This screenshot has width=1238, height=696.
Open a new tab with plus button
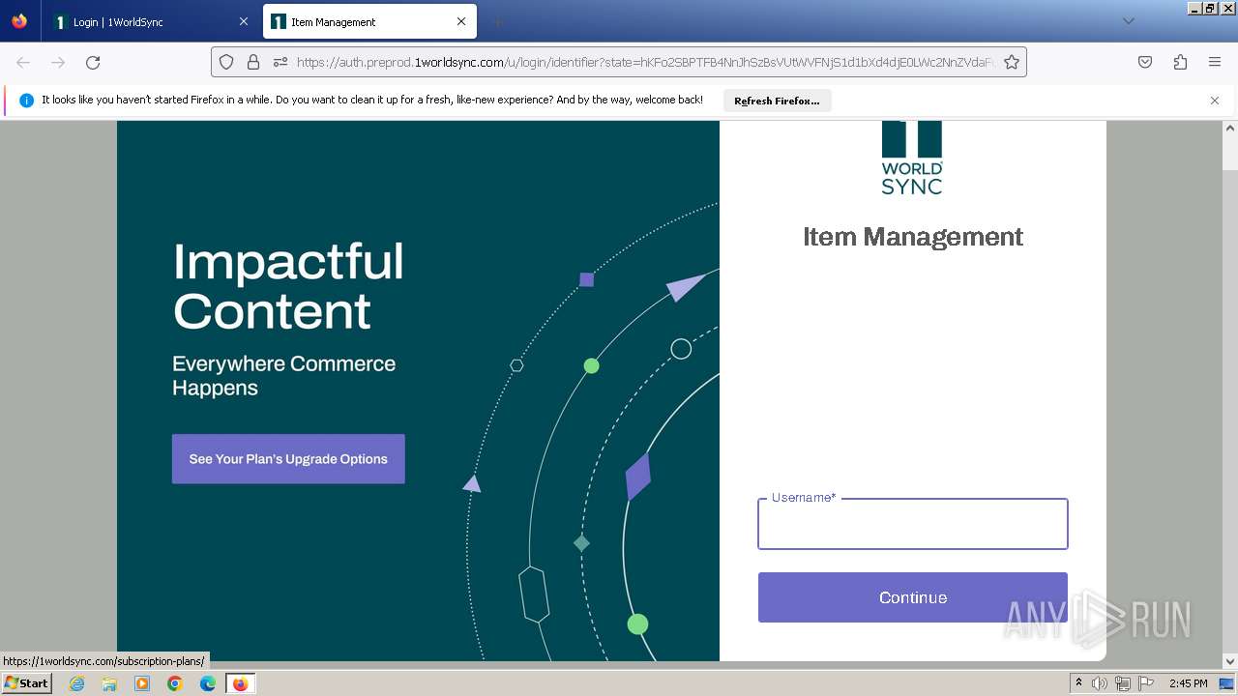(x=497, y=21)
